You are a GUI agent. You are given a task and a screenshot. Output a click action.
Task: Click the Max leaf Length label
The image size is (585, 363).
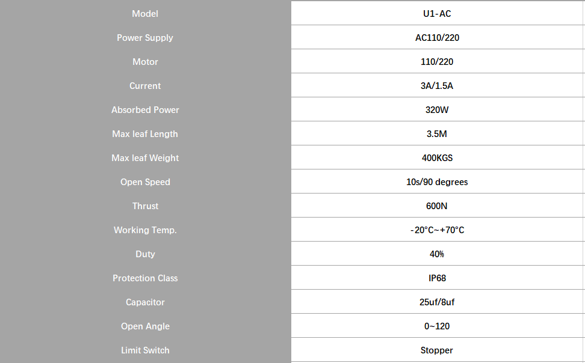click(145, 133)
